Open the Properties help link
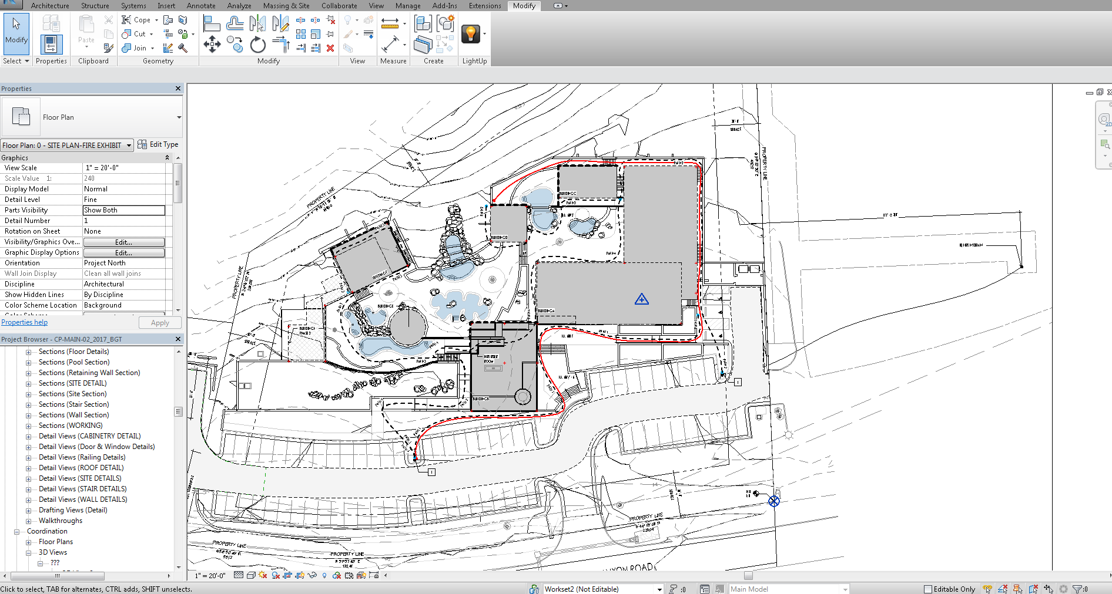The width and height of the screenshot is (1112, 594). tap(24, 322)
